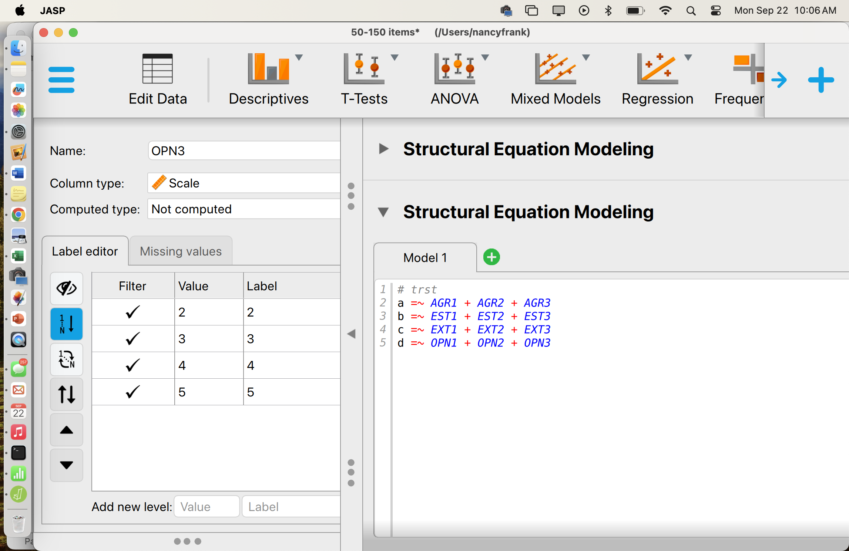Add a new model with green plus
849x551 pixels.
click(x=491, y=257)
